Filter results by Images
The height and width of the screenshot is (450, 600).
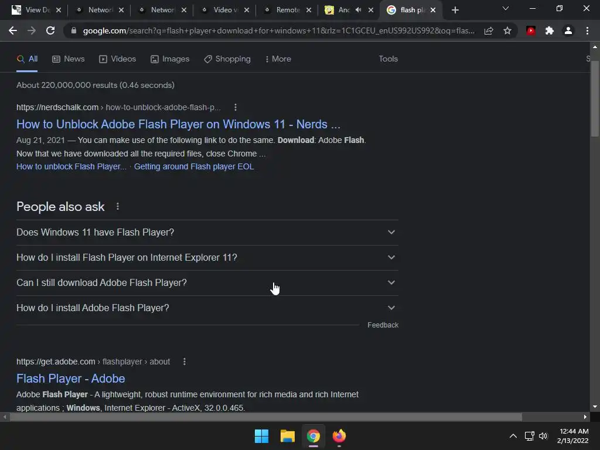coord(170,59)
